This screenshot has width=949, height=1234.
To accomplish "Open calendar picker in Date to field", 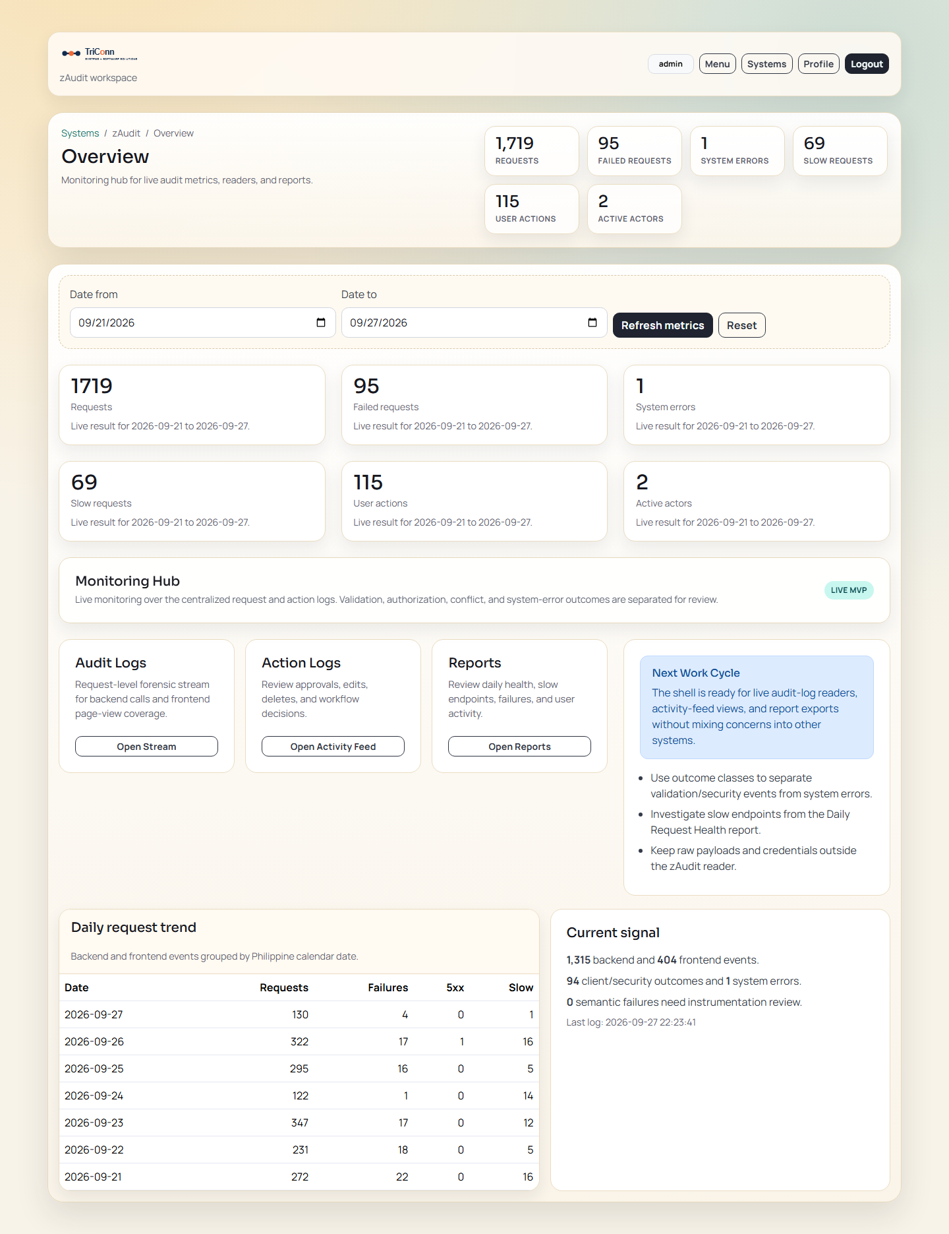I will click(592, 323).
